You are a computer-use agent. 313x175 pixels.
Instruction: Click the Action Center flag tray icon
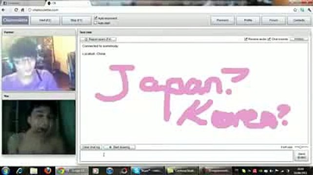point(276,171)
